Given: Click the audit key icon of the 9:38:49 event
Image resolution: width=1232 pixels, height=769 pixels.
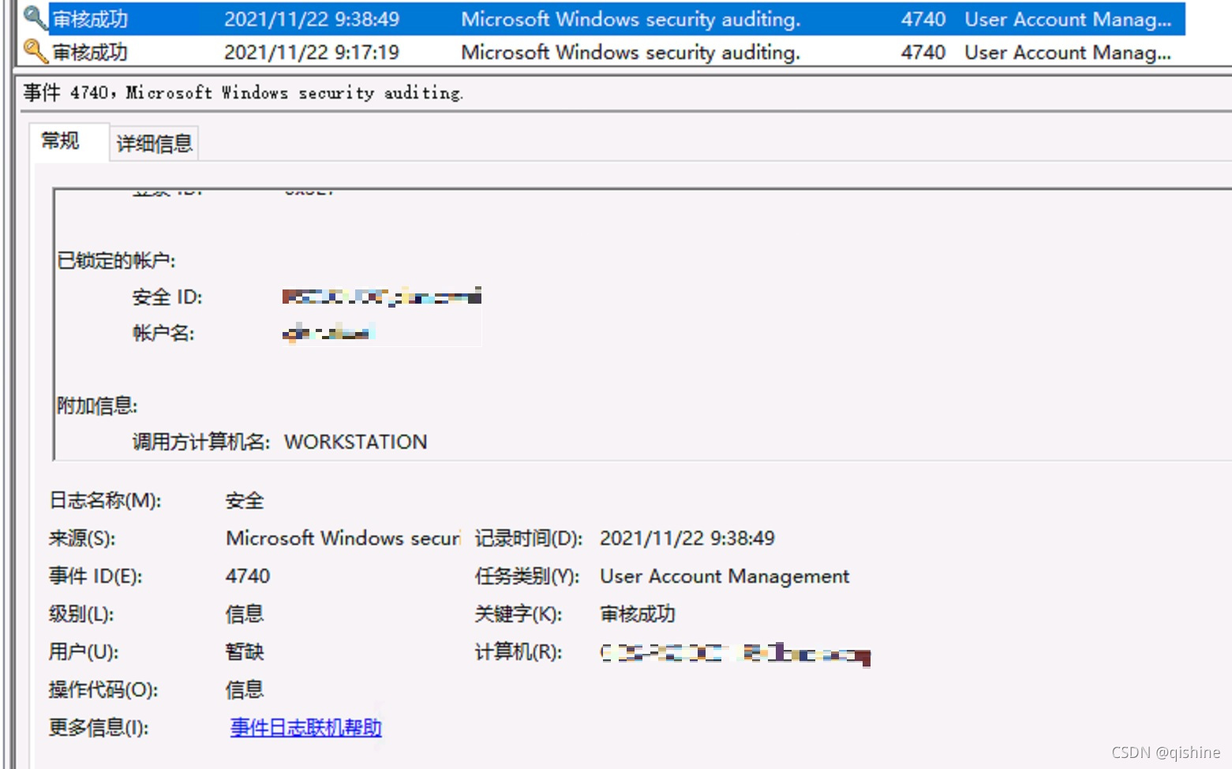Looking at the screenshot, I should [x=36, y=17].
